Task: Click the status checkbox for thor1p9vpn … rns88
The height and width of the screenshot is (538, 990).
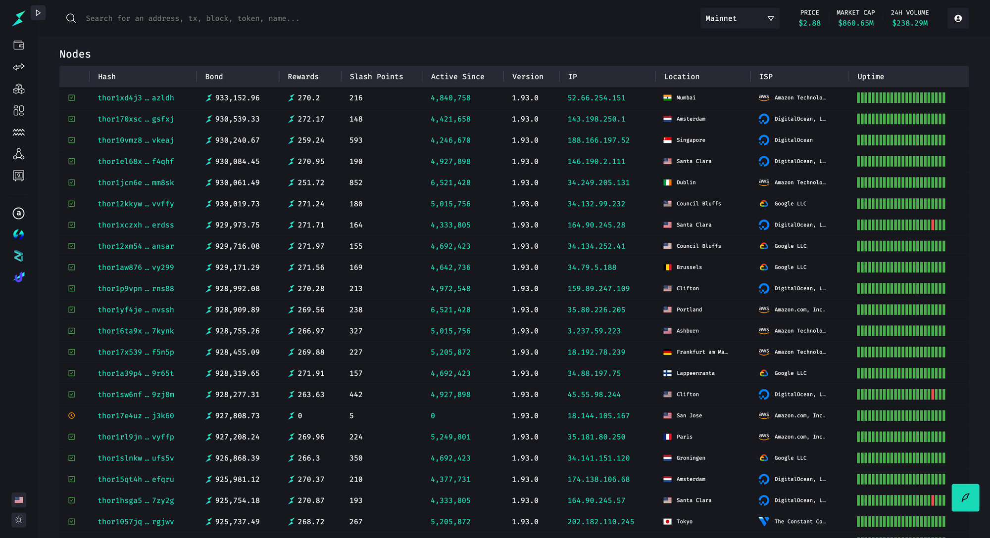Action: click(72, 289)
